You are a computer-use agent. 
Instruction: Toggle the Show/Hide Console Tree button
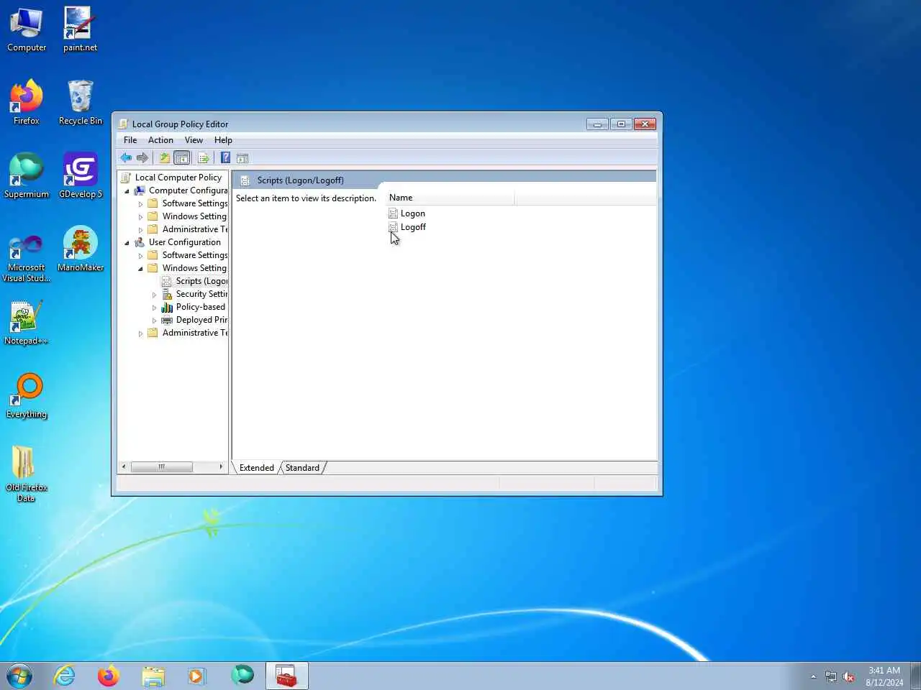click(x=182, y=158)
